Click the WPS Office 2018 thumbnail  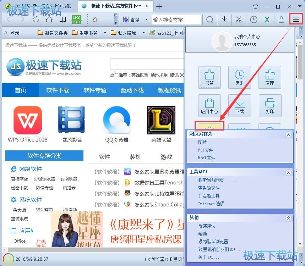coord(27,120)
